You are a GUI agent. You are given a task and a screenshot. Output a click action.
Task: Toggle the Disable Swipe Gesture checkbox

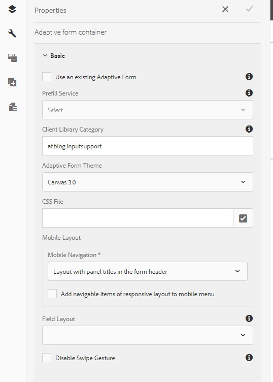coord(47,358)
